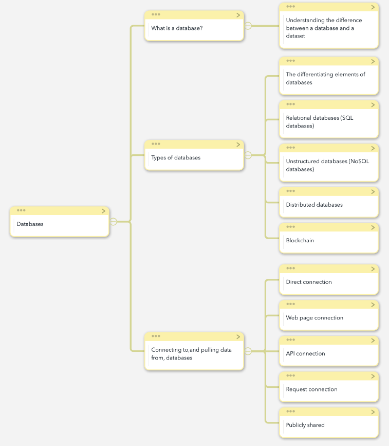Viewport: 389px width, 446px height.
Task: Select the Blockchain node text
Action: pyautogui.click(x=300, y=240)
